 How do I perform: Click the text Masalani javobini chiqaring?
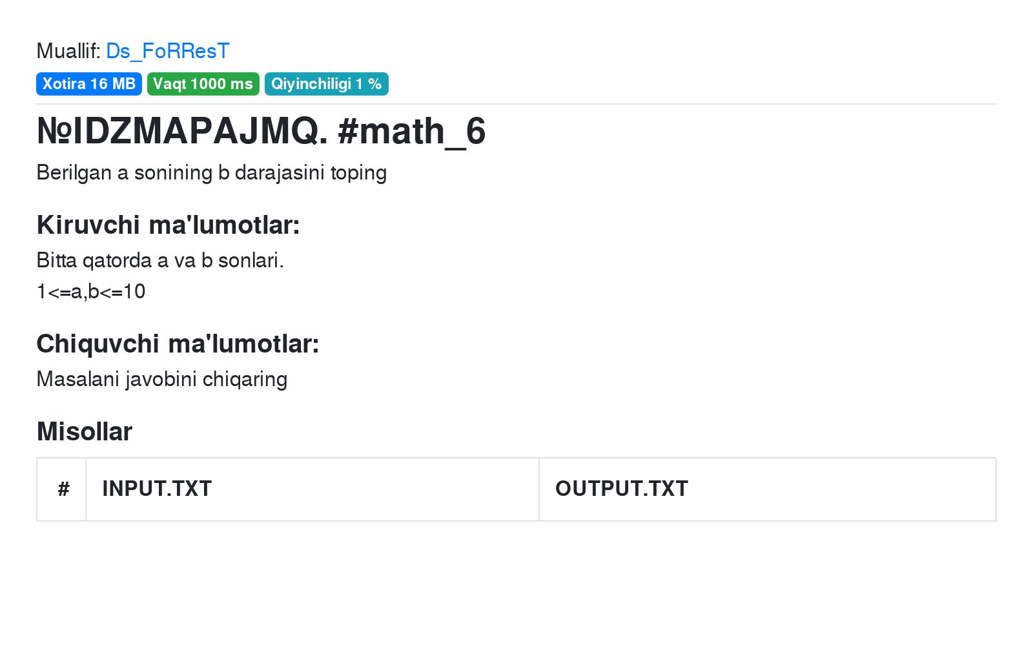coord(162,379)
